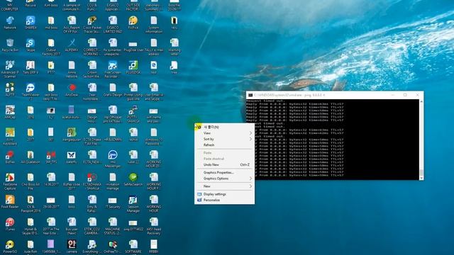This screenshot has height=255, width=454.
Task: Select Undo New in context menu
Action: point(225,164)
